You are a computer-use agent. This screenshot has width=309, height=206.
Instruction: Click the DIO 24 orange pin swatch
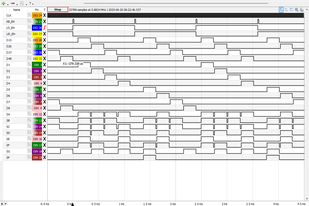coord(37,15)
